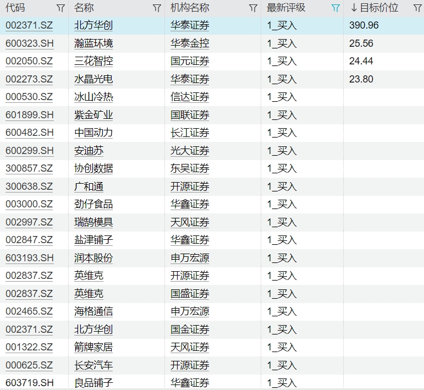Click the sort arrow beside 目标价位
This screenshot has height=390, width=424.
pyautogui.click(x=354, y=8)
